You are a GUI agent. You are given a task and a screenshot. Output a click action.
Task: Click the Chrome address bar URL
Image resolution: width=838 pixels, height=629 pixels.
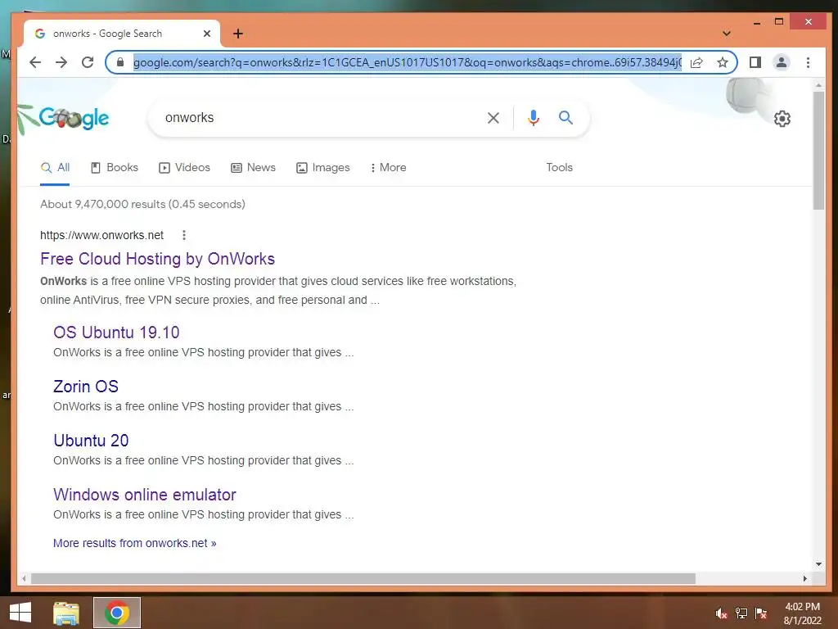(408, 62)
